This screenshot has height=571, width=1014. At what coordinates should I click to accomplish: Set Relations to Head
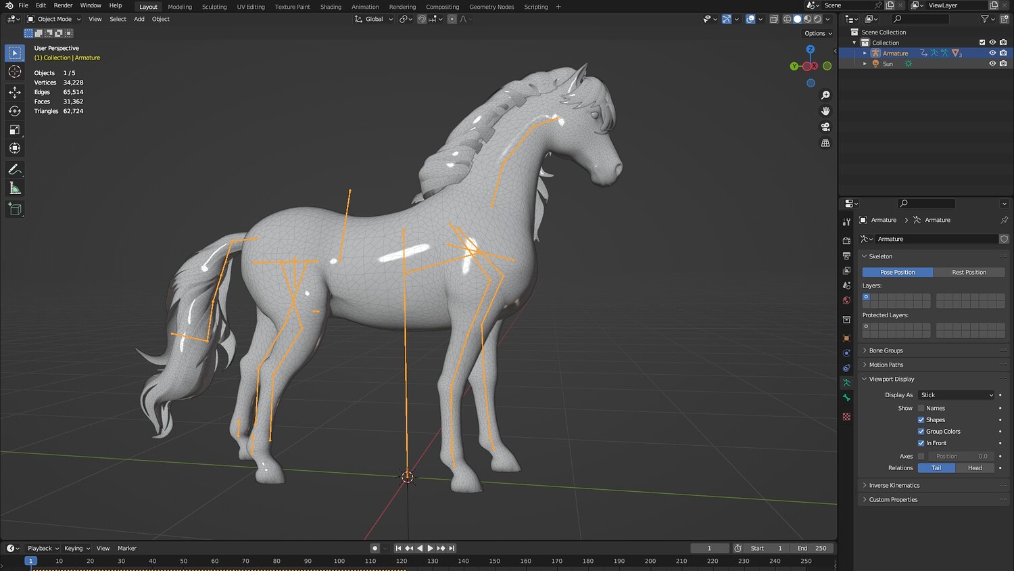[975, 468]
